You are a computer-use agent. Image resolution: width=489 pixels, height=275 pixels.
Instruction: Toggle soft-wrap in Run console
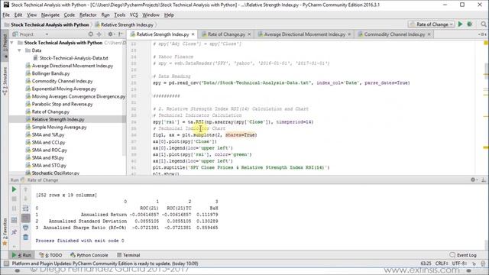coord(25,209)
